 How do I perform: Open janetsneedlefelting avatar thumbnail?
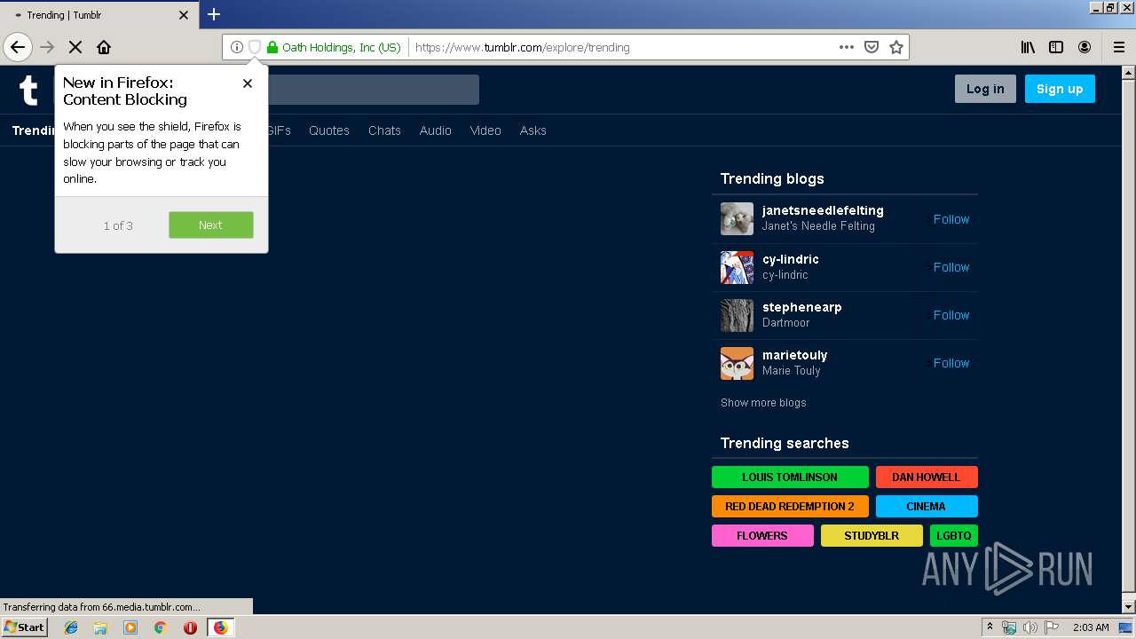click(x=737, y=218)
